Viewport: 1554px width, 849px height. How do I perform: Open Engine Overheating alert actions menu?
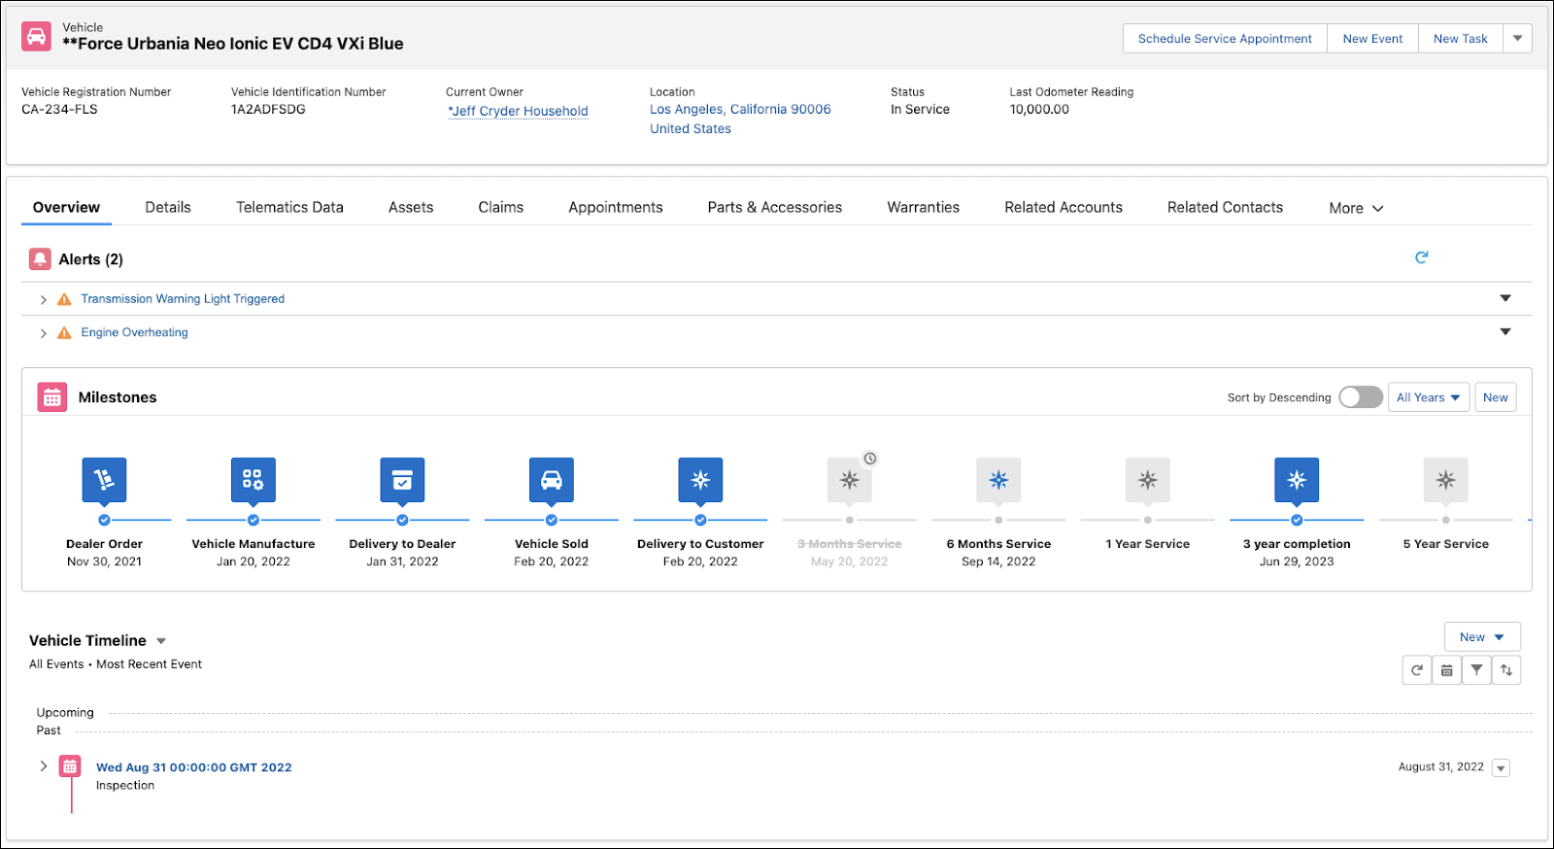[x=1505, y=332]
